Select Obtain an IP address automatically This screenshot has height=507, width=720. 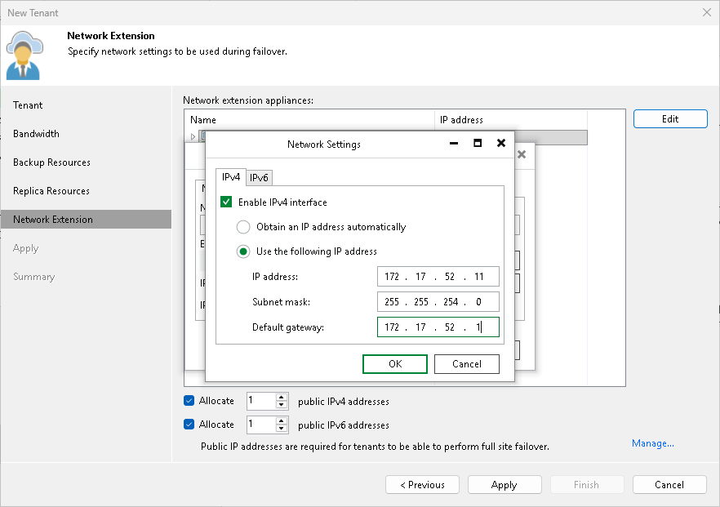click(x=243, y=227)
